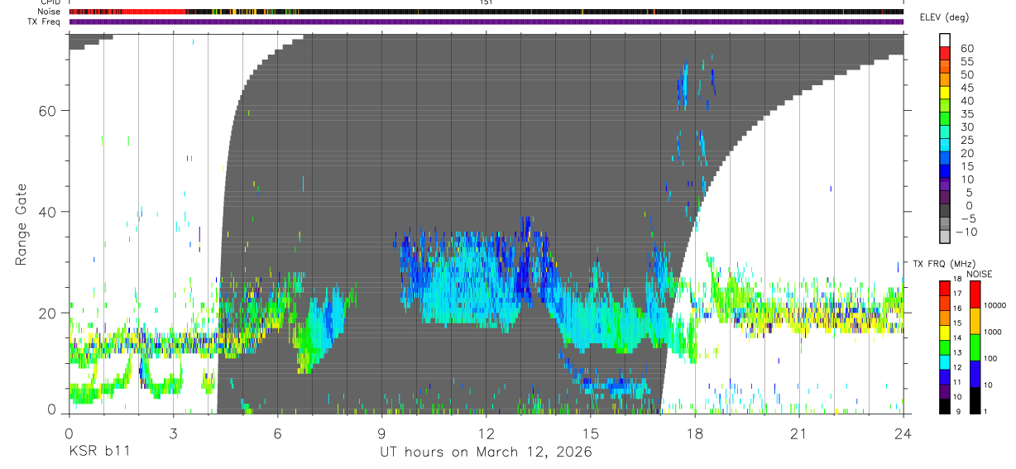Pick the white top segment of the ELEV color bar
The width and height of the screenshot is (1016, 469).
(945, 40)
